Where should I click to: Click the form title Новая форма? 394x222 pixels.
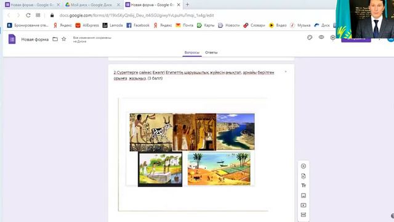[x=35, y=39]
